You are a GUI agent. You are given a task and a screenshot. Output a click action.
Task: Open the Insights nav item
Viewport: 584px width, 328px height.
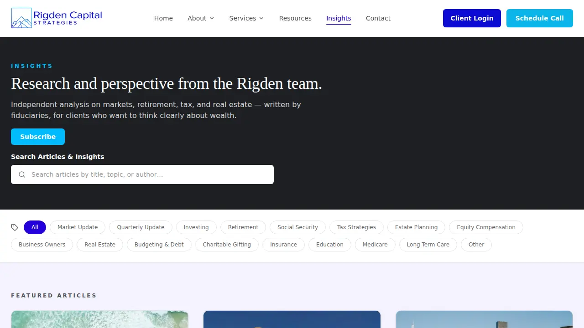pyautogui.click(x=339, y=18)
